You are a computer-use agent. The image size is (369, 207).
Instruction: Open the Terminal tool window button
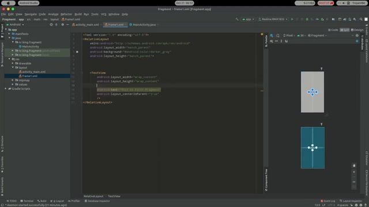[x=27, y=201]
